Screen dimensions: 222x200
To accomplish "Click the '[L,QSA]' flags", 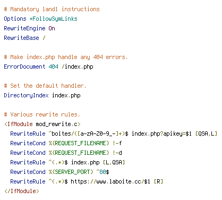I will (114, 162).
